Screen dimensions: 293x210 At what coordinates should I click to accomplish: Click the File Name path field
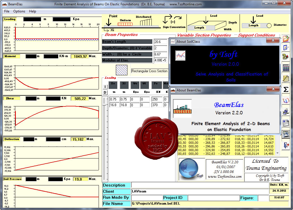click(x=210, y=204)
